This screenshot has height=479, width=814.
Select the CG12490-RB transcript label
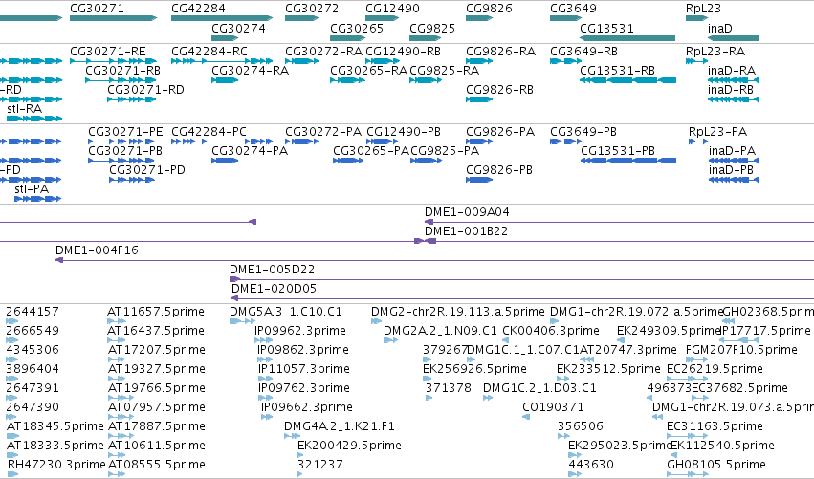[404, 52]
